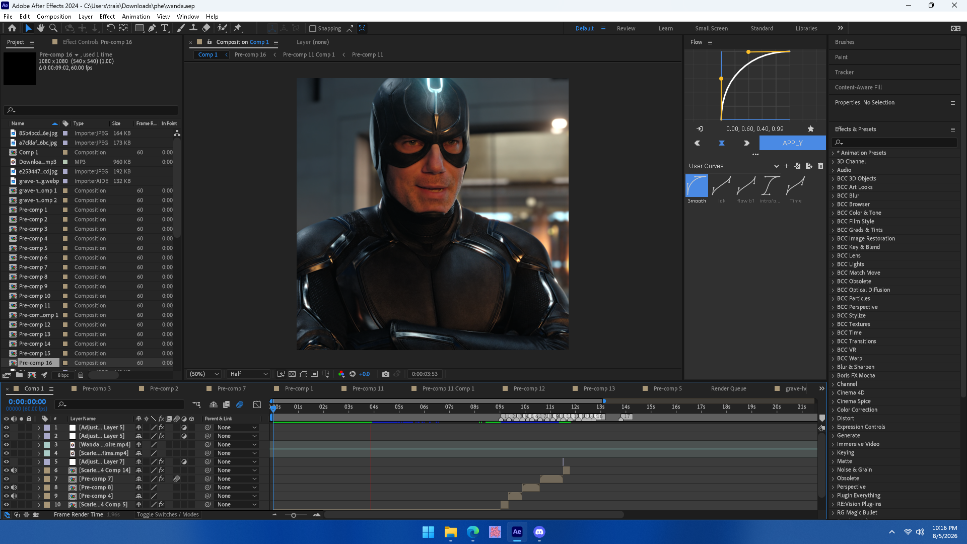The width and height of the screenshot is (967, 544).
Task: Create a new composition from Project panel
Action: pyautogui.click(x=32, y=375)
